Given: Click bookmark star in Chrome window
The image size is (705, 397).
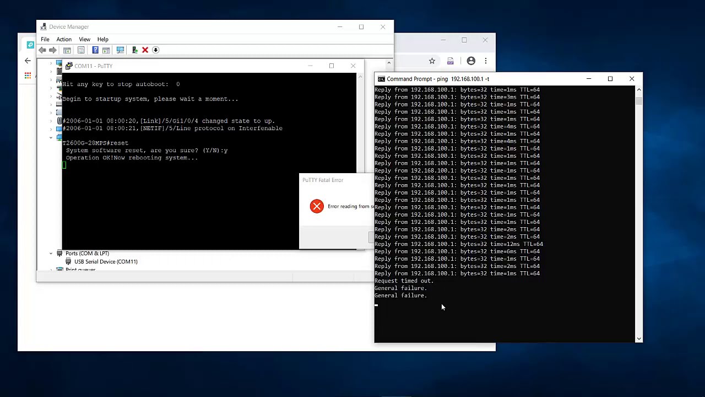Looking at the screenshot, I should coord(432,61).
